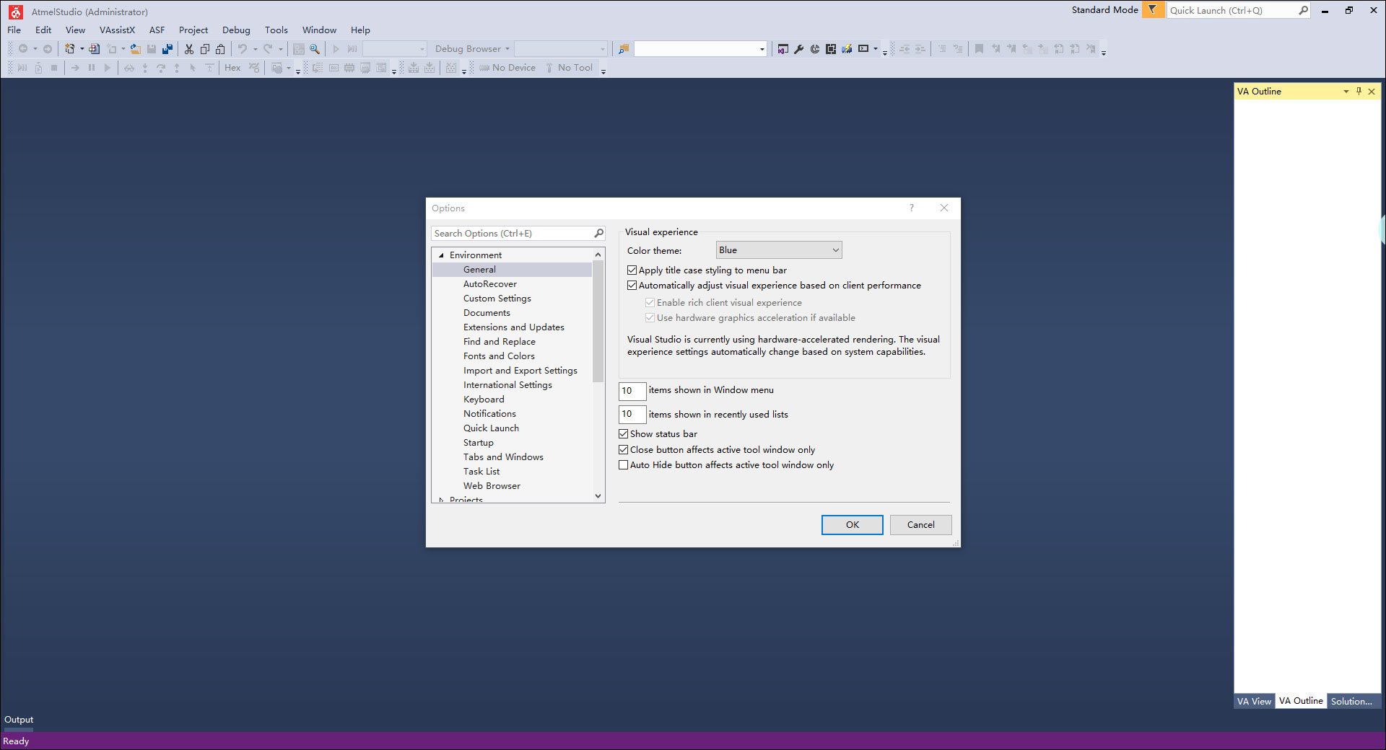Click items shown in recently used lists field
The width and height of the screenshot is (1386, 750).
632,415
